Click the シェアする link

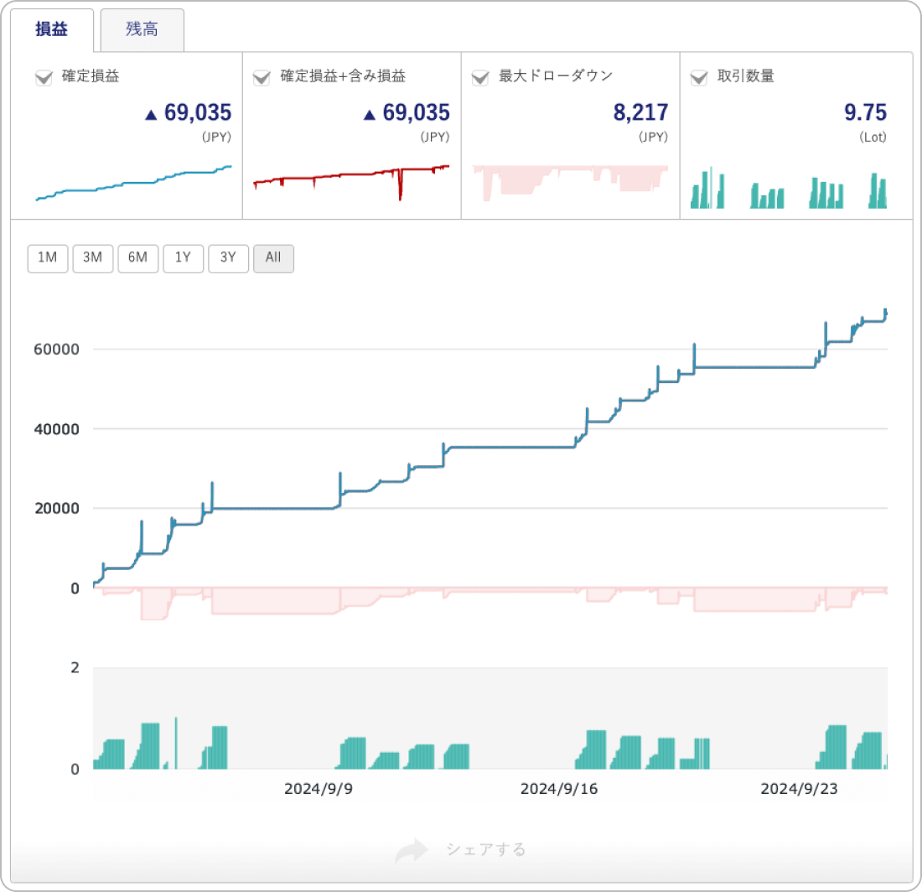tap(485, 850)
